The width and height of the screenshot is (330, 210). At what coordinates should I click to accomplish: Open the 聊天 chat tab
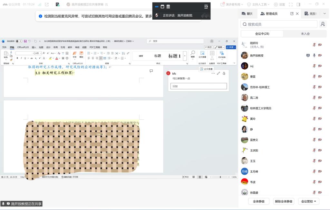[x=247, y=14]
